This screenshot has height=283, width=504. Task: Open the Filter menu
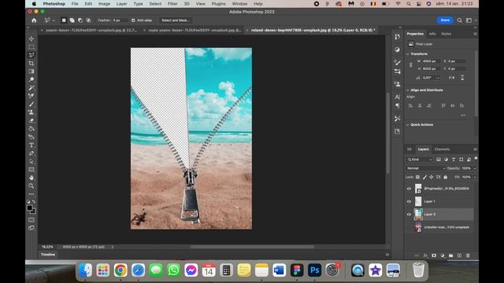tap(172, 4)
